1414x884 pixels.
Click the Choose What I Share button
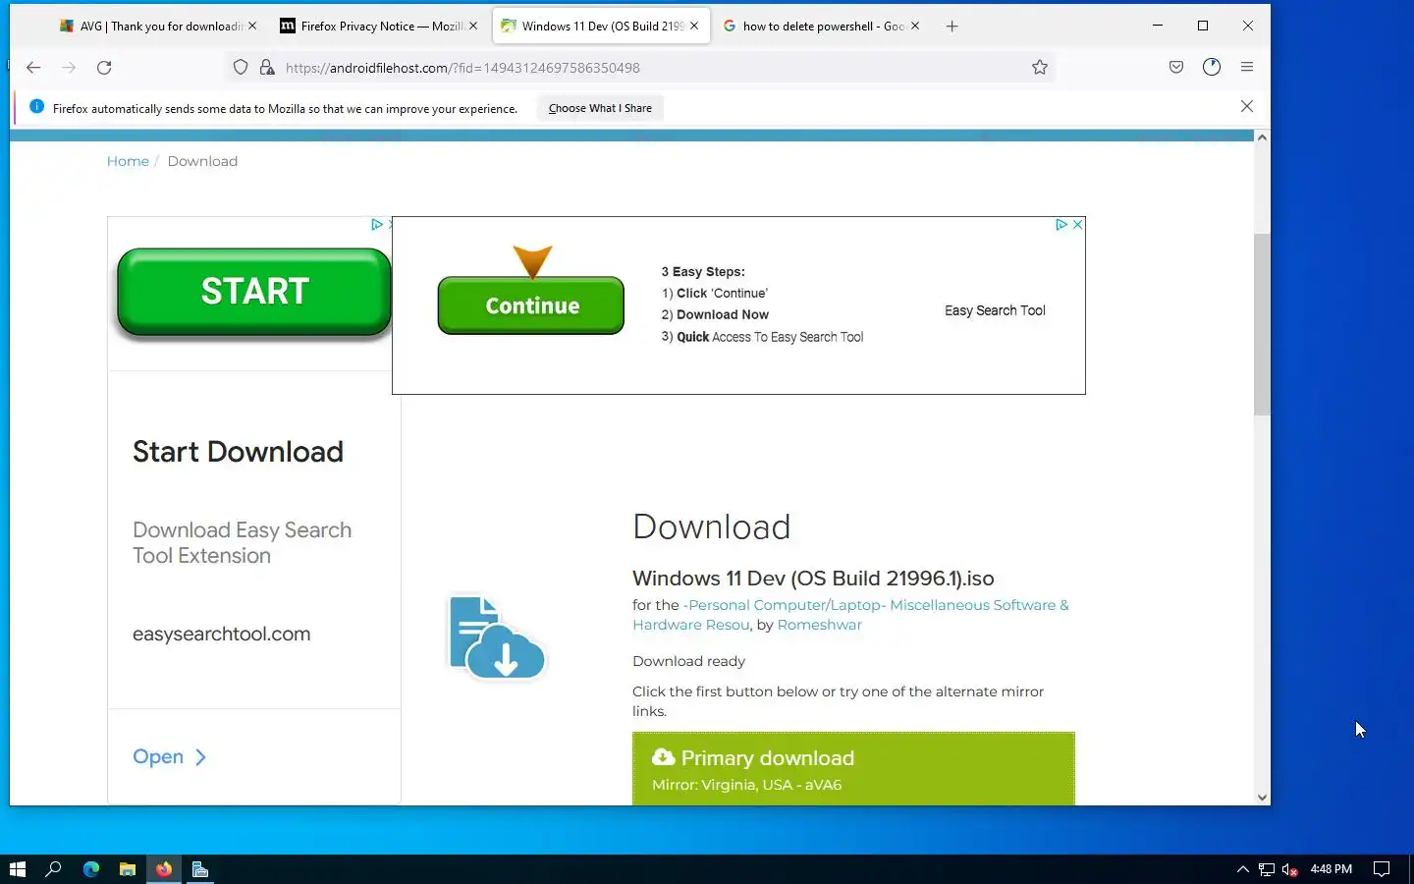coord(600,108)
